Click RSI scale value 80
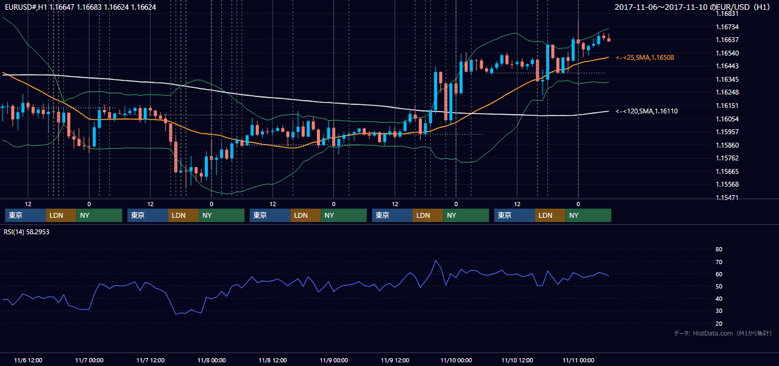This screenshot has height=366, width=779. (719, 249)
